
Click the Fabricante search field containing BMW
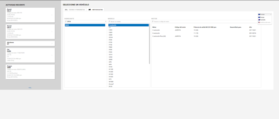tap(86, 21)
